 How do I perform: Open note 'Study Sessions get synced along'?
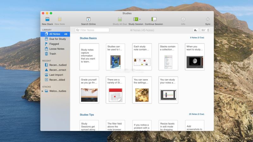(x=89, y=125)
